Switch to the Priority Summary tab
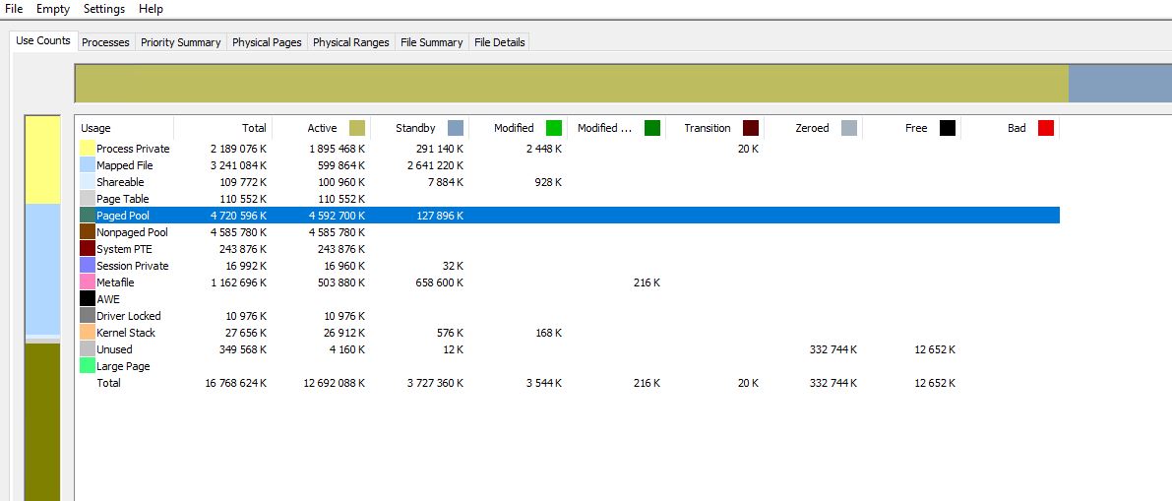This screenshot has height=501, width=1172. (180, 42)
